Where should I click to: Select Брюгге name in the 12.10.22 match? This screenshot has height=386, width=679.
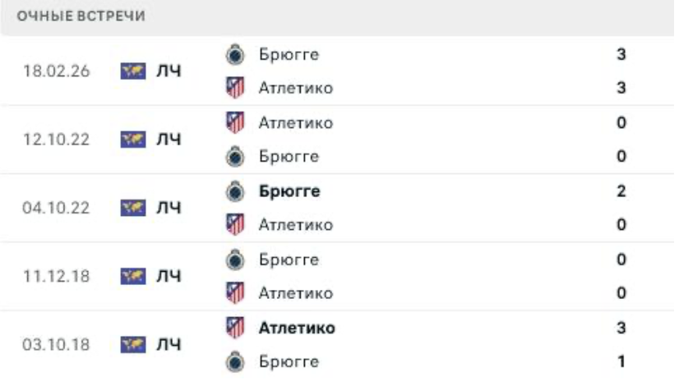point(289,156)
